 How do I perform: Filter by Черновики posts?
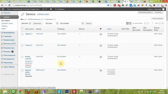pos(49,19)
